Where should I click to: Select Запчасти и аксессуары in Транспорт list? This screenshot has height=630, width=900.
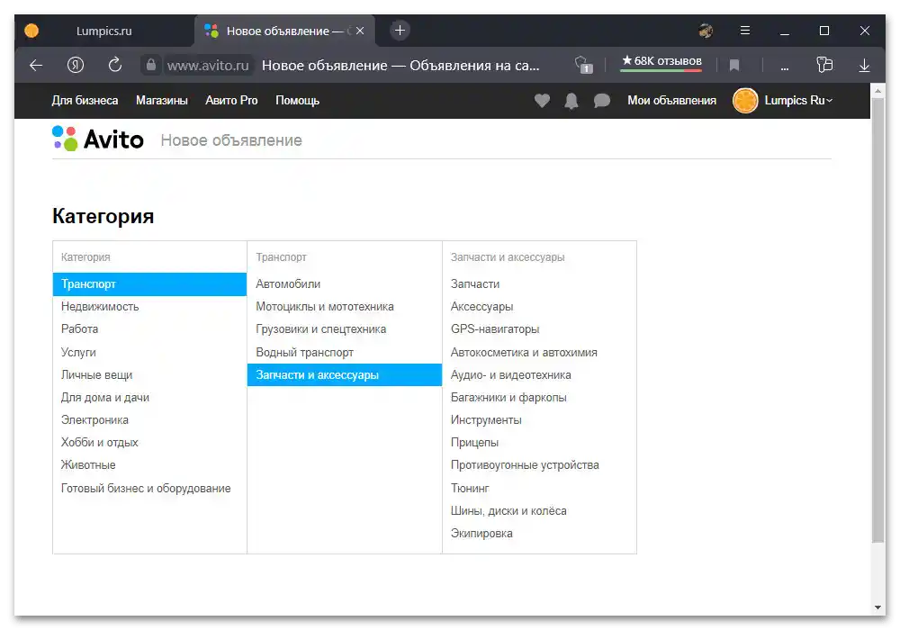coord(345,374)
